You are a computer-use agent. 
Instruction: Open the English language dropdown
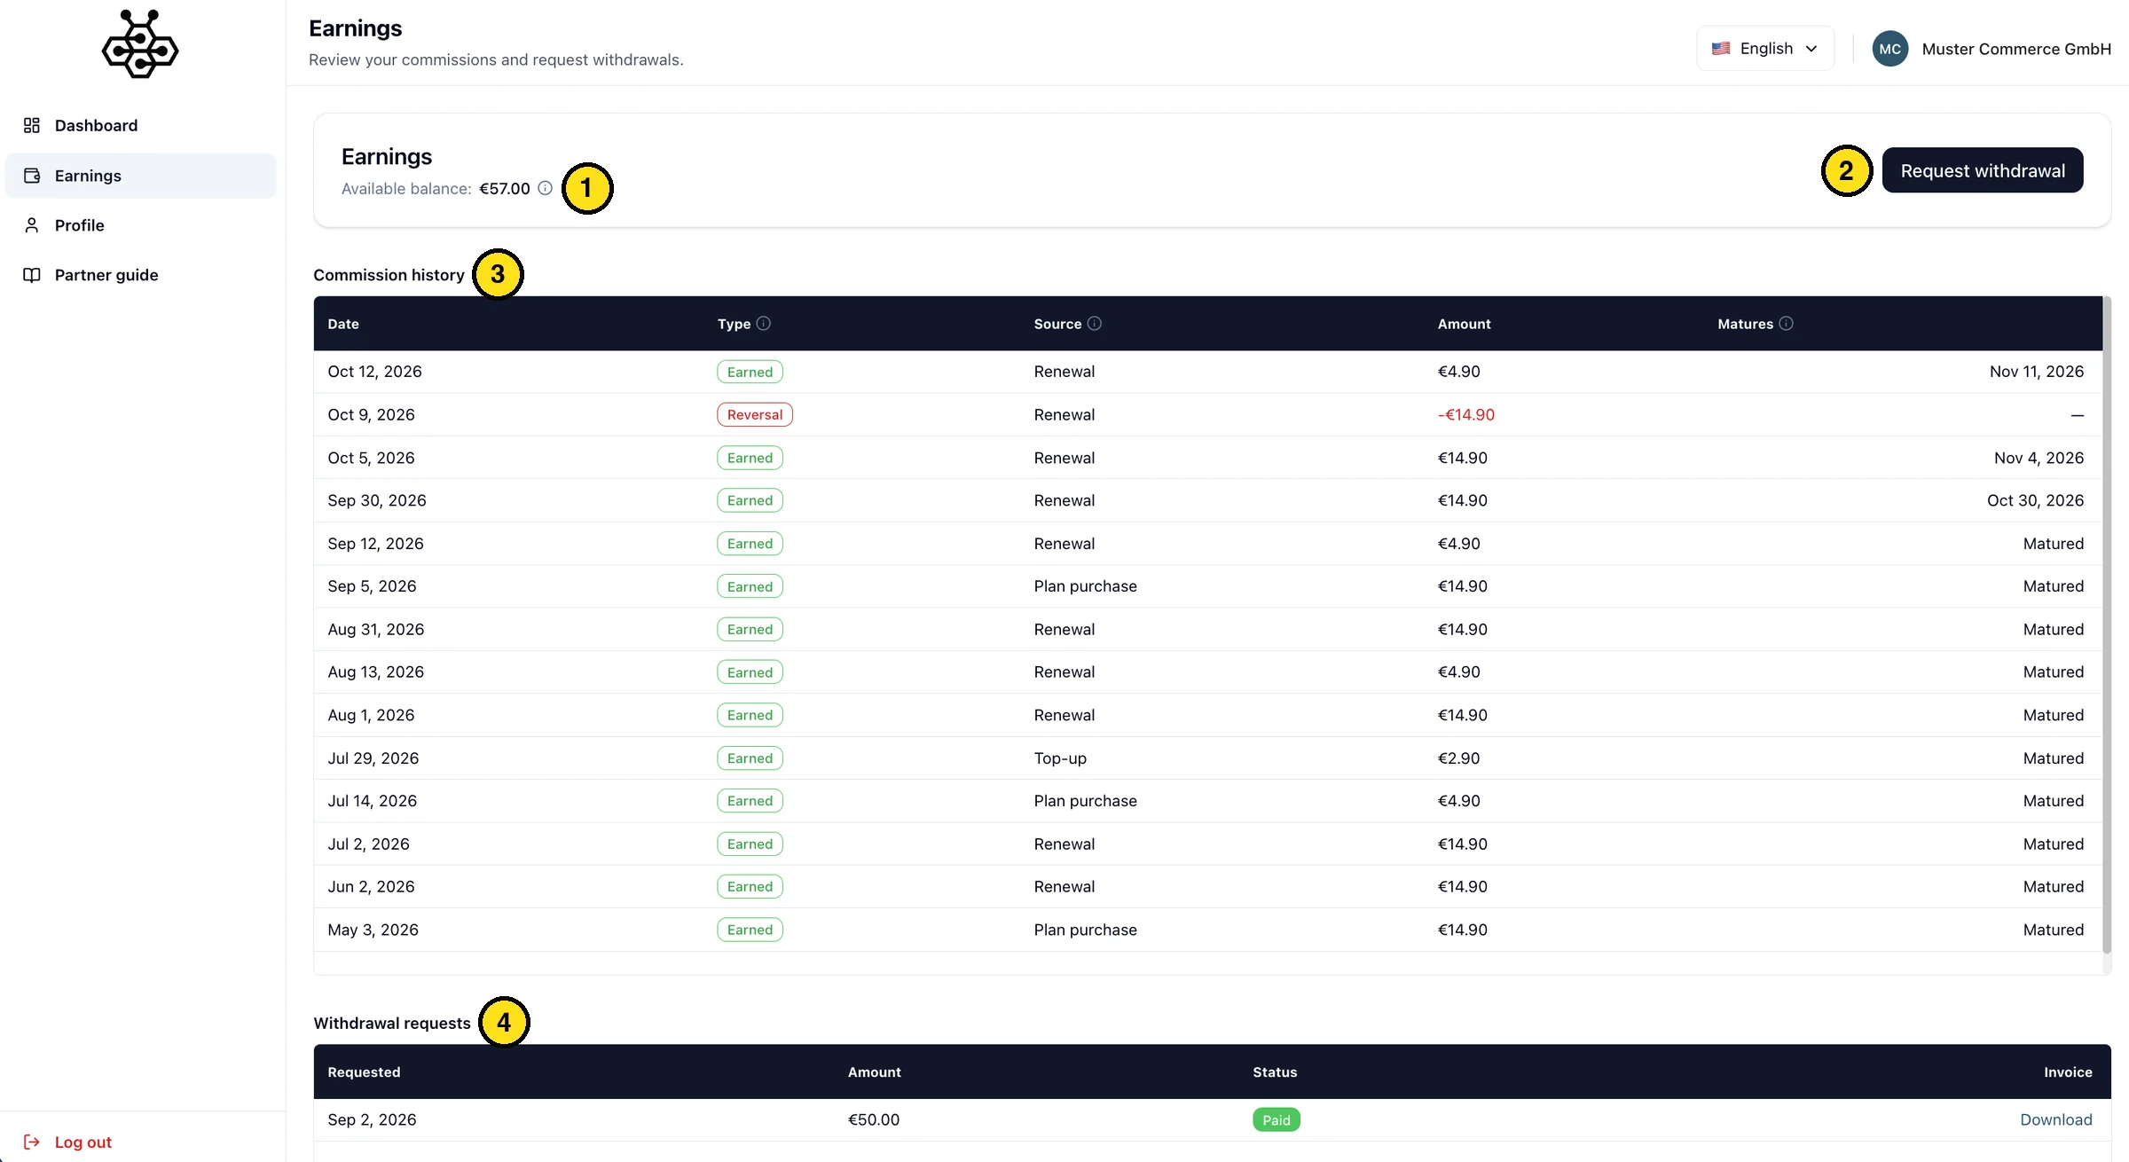[1765, 49]
